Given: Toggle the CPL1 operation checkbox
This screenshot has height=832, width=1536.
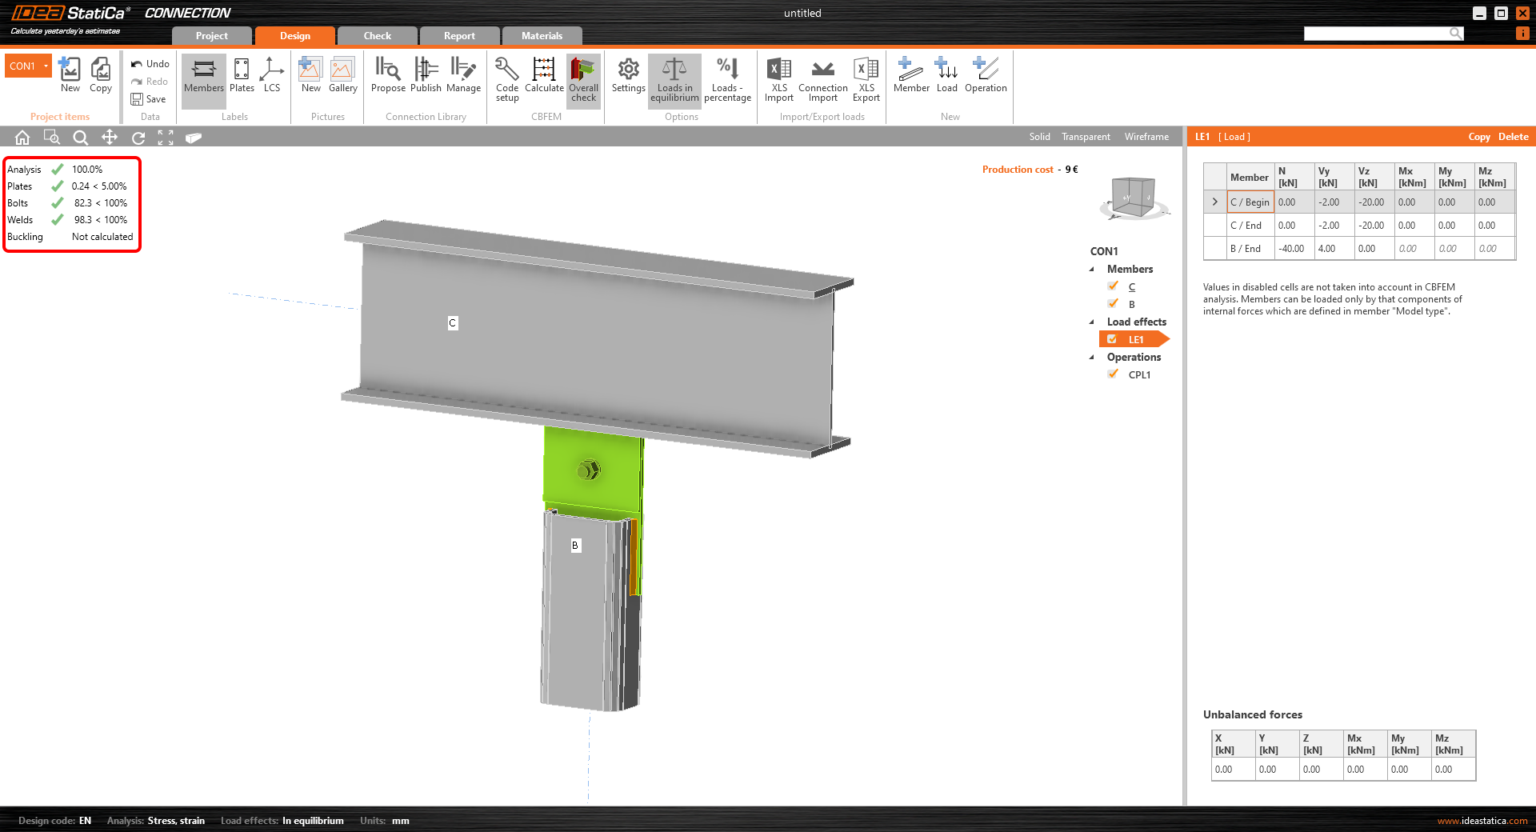Looking at the screenshot, I should tap(1113, 374).
